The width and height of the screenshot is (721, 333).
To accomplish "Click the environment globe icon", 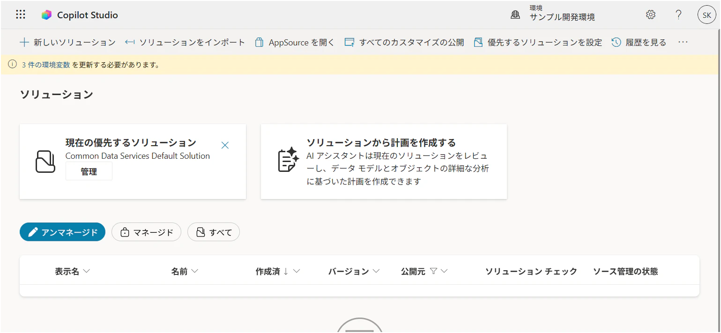I will (x=515, y=15).
